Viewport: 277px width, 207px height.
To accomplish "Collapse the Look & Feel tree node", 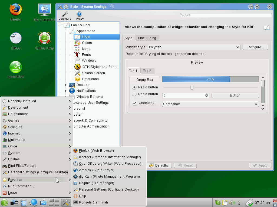I will point(60,25).
